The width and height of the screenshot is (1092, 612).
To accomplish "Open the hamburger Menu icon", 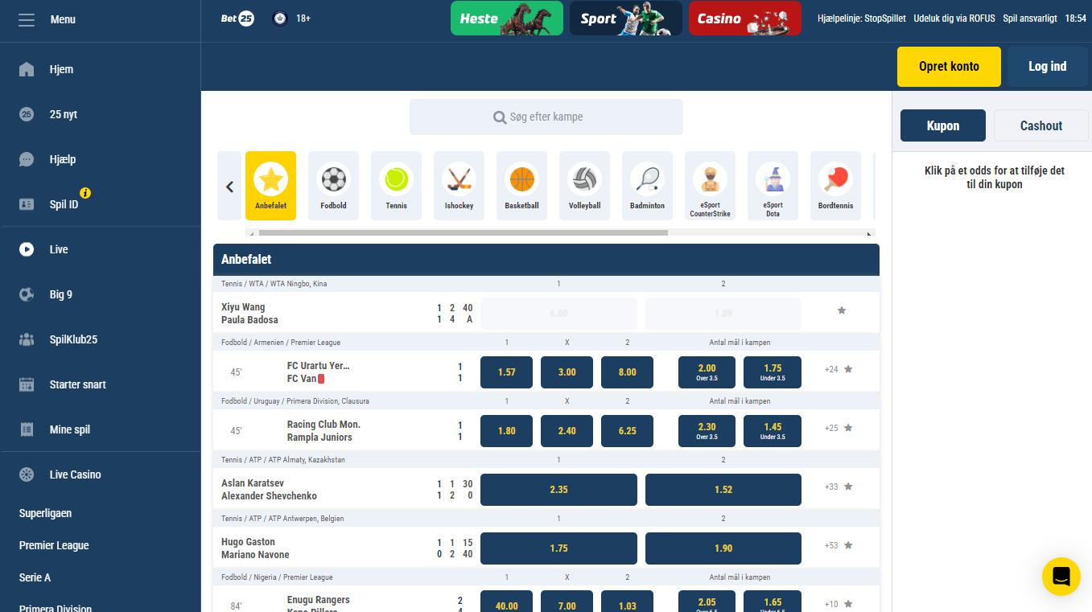I will coord(27,19).
